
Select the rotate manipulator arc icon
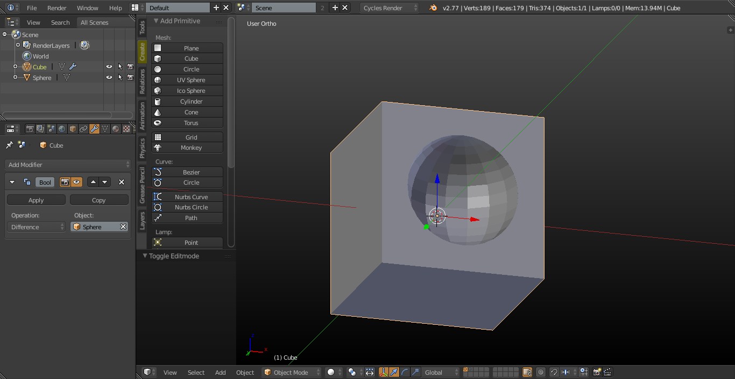tap(405, 372)
